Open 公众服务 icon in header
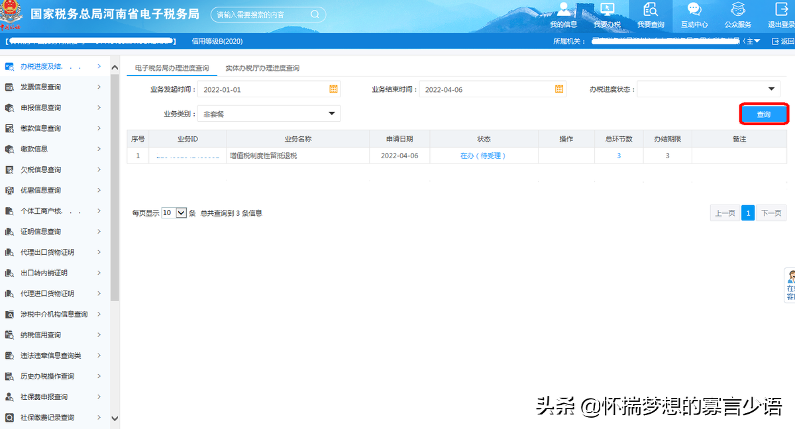Screen dimensions: 795x429 [737, 10]
